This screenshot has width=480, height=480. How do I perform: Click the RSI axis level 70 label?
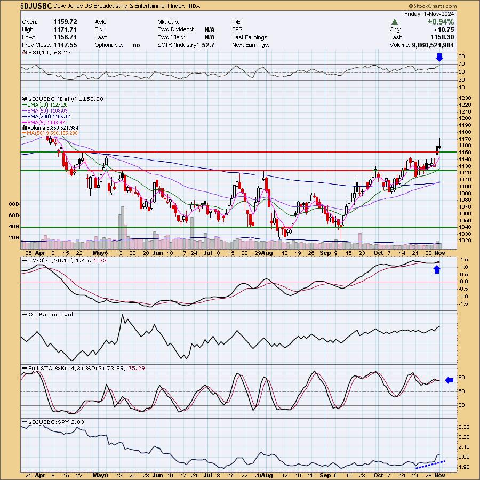coord(462,64)
